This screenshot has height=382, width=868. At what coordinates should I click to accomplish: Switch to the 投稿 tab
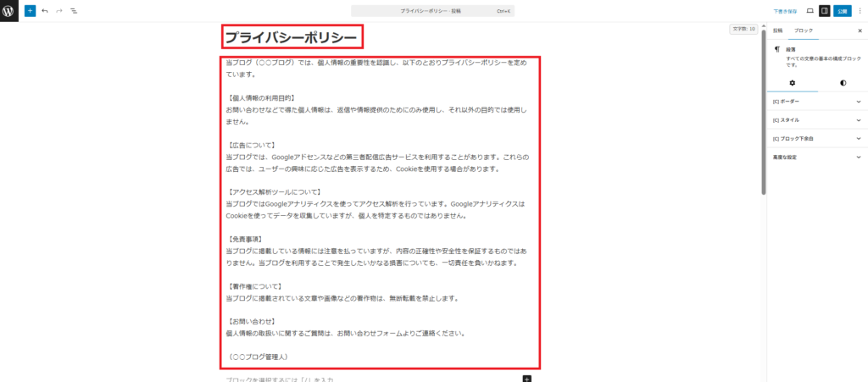pos(778,30)
